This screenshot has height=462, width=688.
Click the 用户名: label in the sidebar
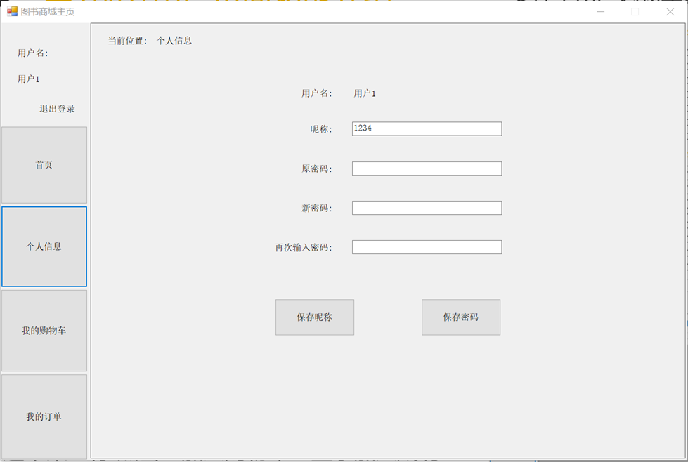point(32,53)
